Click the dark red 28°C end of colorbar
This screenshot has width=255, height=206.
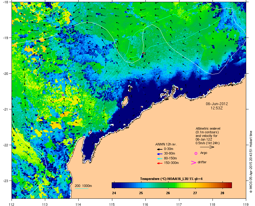pos(229,185)
